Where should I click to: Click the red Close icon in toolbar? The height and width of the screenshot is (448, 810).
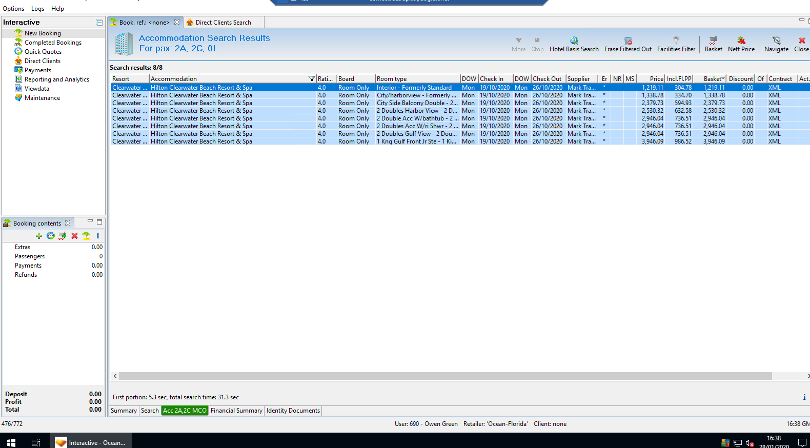pos(802,40)
